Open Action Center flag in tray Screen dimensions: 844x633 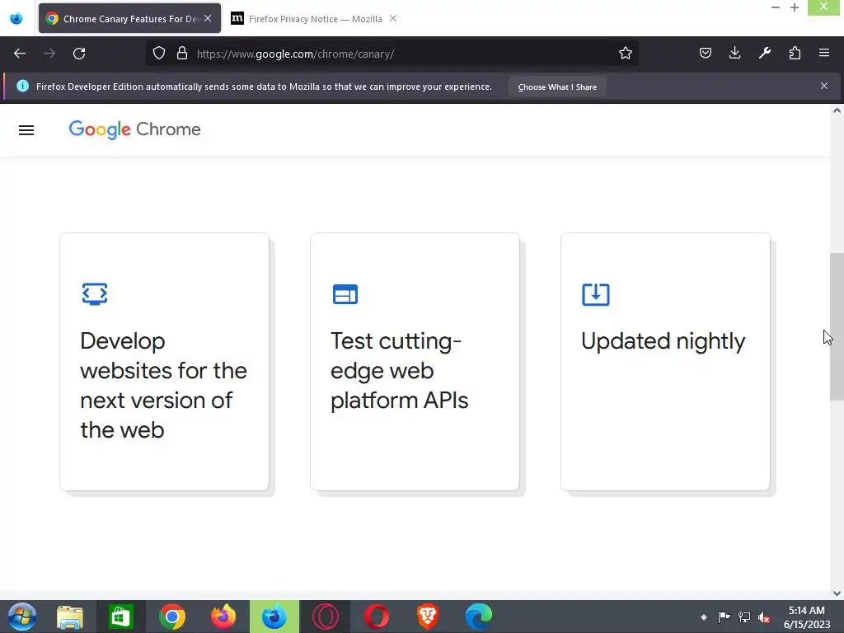[x=724, y=617]
